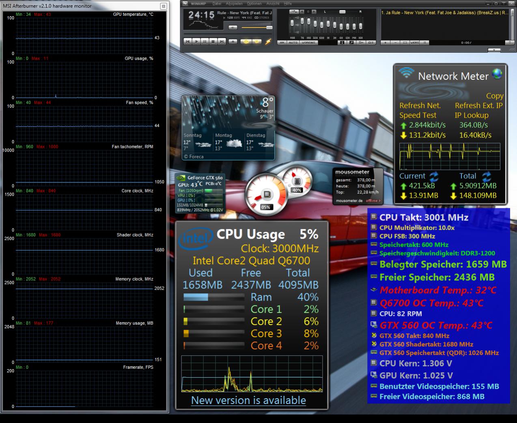Image resolution: width=517 pixels, height=423 pixels.
Task: Open Winamp Hilfe menu
Action: [288, 4]
